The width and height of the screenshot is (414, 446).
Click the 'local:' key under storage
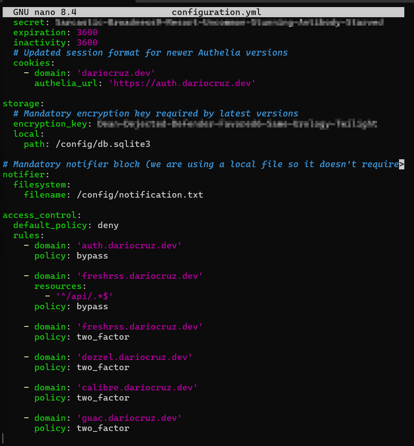tap(28, 134)
